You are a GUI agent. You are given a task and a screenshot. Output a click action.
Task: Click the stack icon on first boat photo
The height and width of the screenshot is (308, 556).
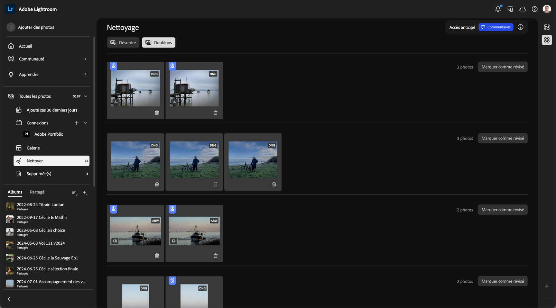click(x=115, y=241)
